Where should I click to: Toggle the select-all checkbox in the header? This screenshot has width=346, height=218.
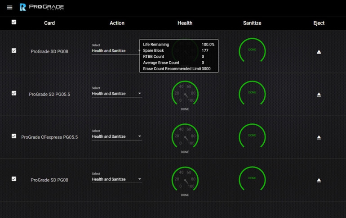[x=14, y=22]
